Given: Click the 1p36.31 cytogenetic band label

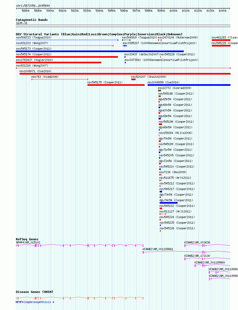Looking at the screenshot, I should coord(22,23).
